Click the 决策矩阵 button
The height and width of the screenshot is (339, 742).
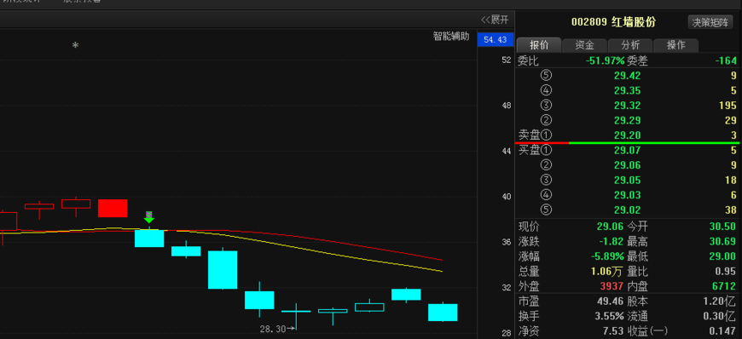pyautogui.click(x=710, y=22)
